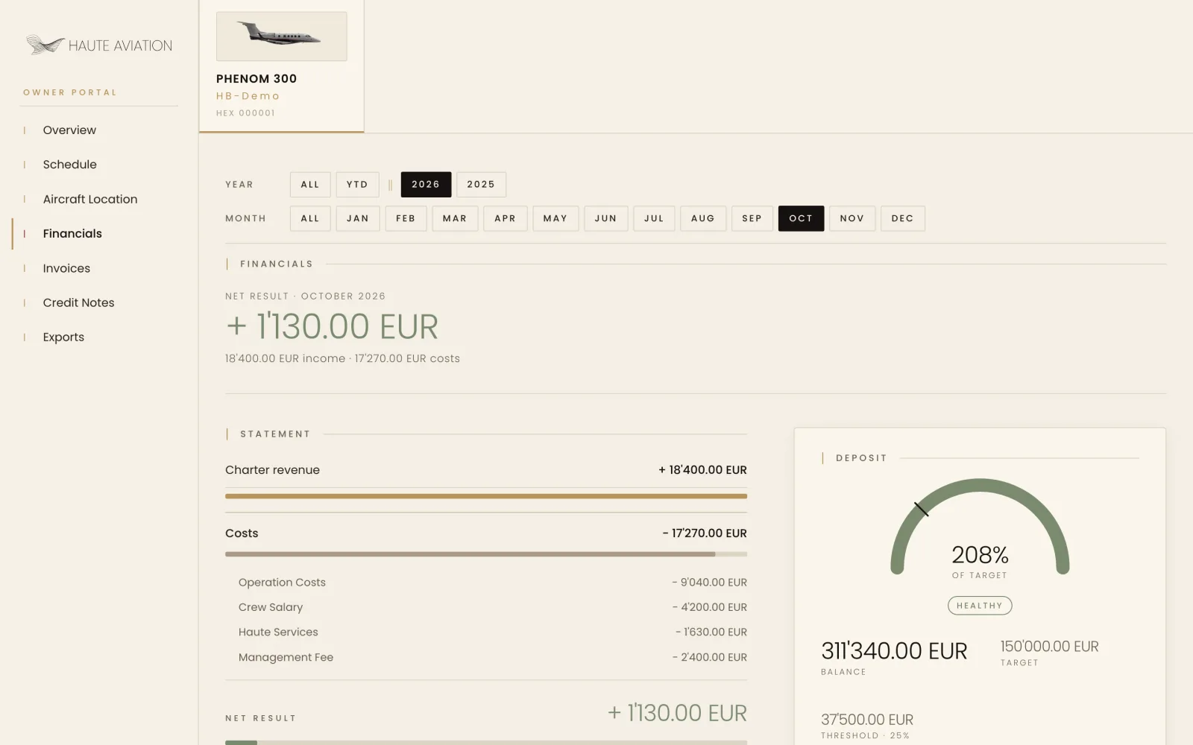The image size is (1193, 745).
Task: Click the Operation Costs line item
Action: [282, 583]
